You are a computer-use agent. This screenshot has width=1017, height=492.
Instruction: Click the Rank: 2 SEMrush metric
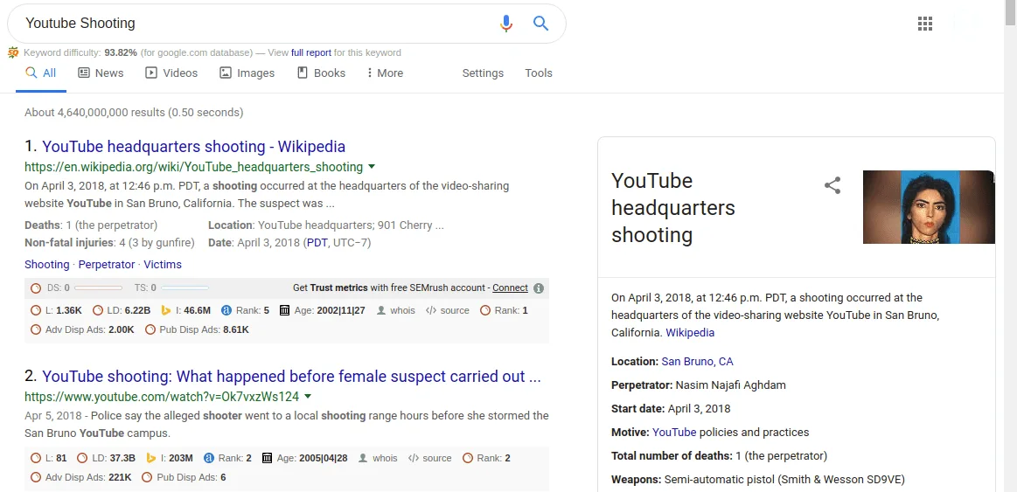pos(486,458)
